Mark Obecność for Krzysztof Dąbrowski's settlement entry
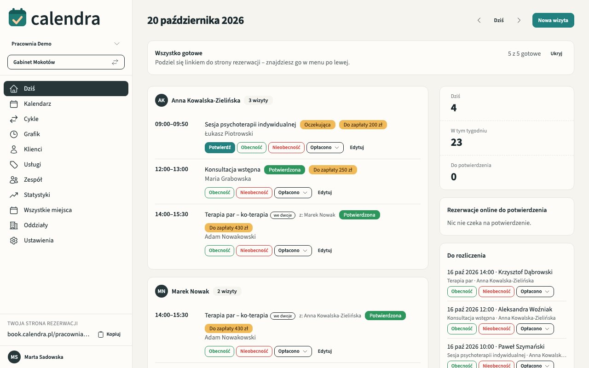 [462, 292]
